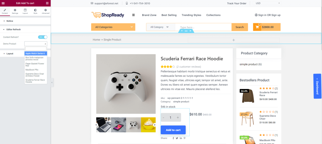Click the orange Search button

[240, 27]
